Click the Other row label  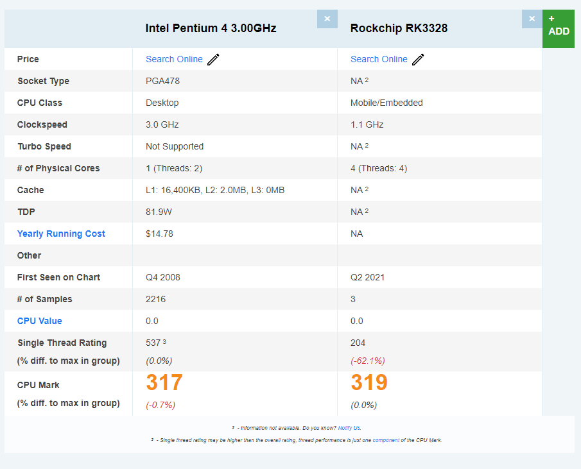[x=30, y=255]
